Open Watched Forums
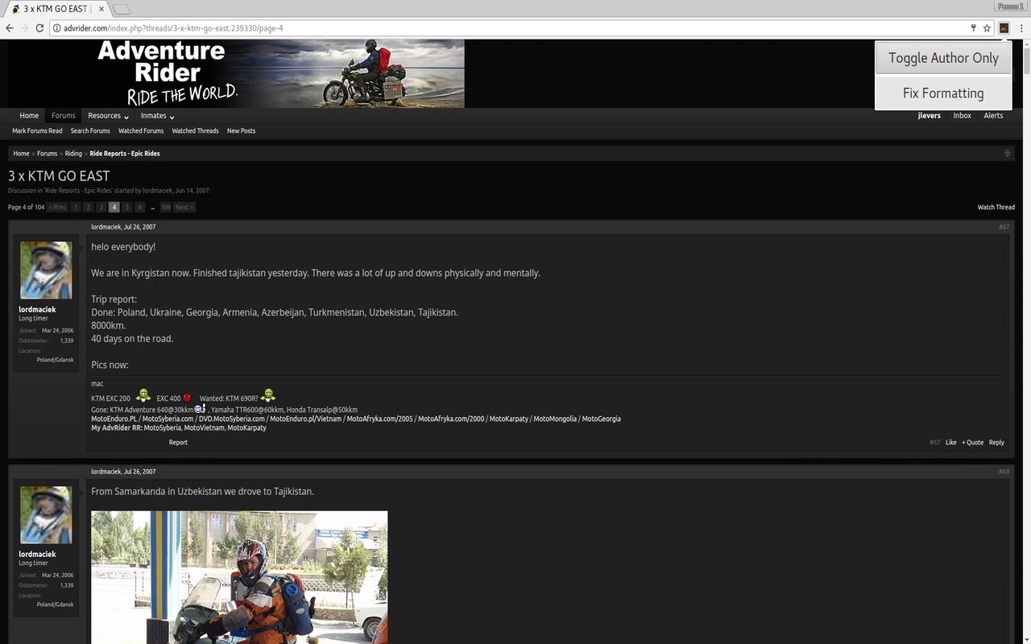The height and width of the screenshot is (644, 1031). tap(141, 131)
